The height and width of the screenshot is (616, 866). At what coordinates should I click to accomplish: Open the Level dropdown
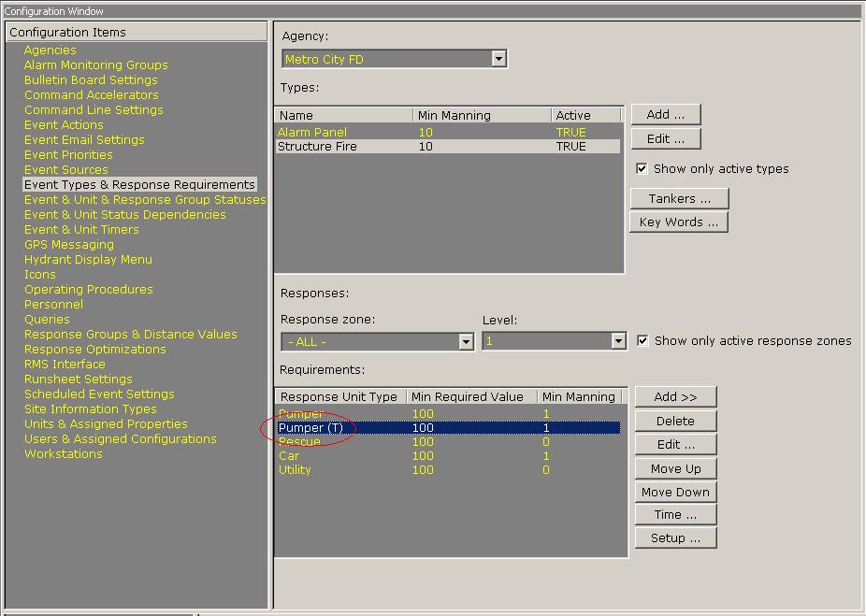pos(617,342)
